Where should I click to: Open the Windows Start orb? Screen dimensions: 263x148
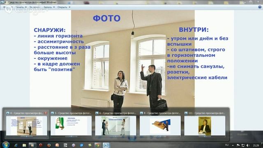[x=6, y=145]
